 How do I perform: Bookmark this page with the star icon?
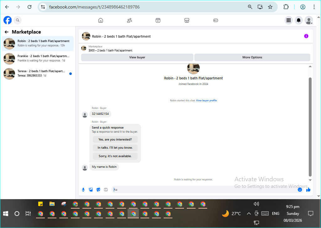(x=270, y=7)
